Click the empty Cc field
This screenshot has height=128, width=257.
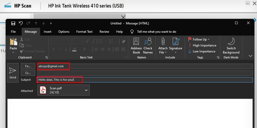(145, 73)
